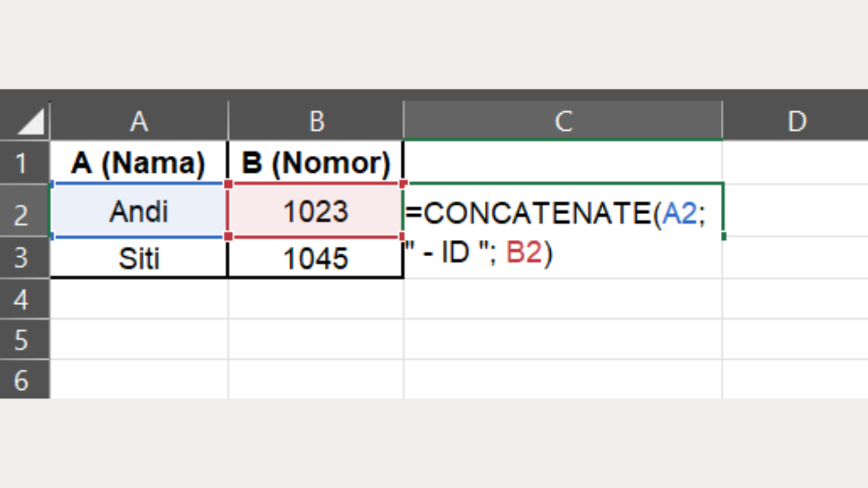The image size is (868, 488).
Task: Select row 6 entirely
Action: (x=25, y=380)
